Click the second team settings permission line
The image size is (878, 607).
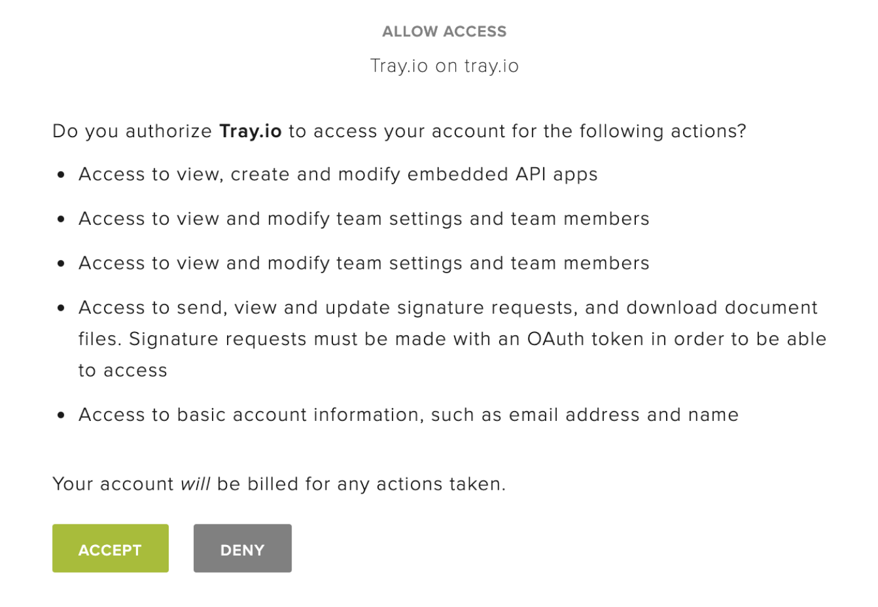click(x=363, y=262)
